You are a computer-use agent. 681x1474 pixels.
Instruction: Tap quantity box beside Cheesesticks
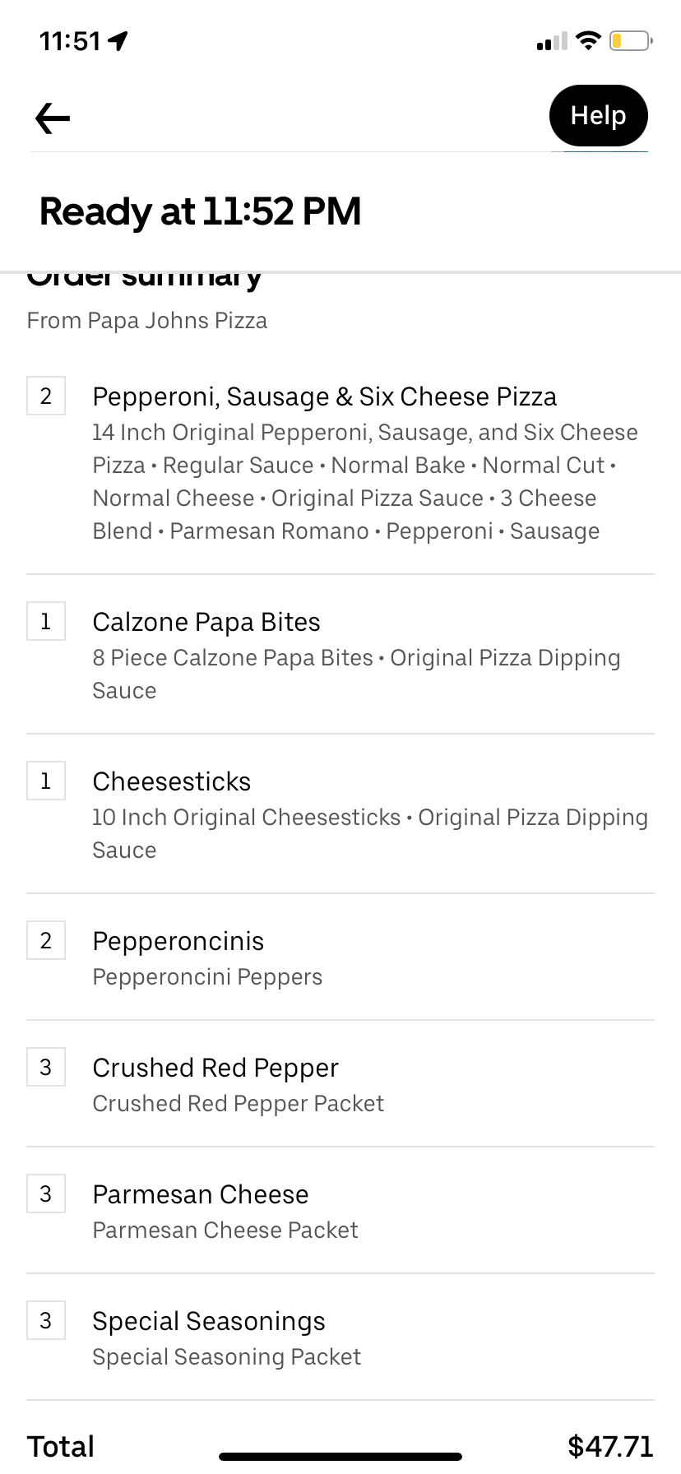46,781
